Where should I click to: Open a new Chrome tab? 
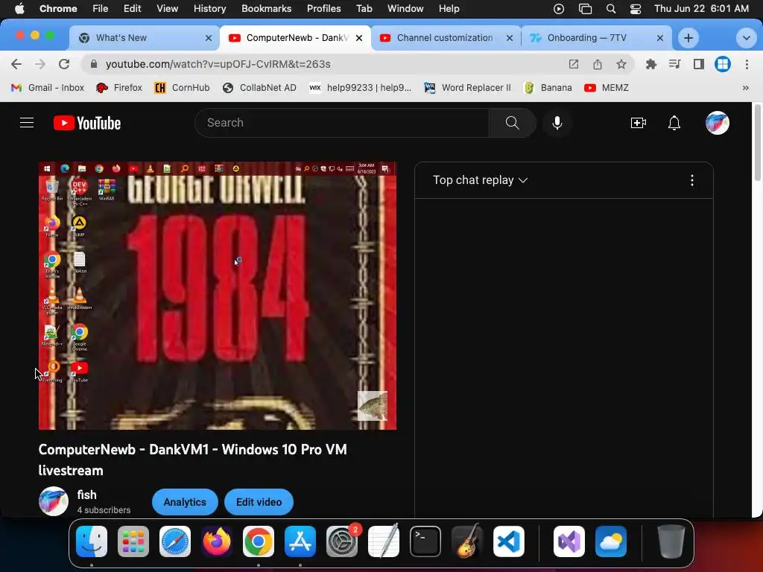[688, 38]
